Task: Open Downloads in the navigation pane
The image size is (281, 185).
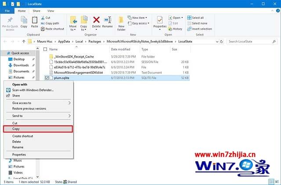Action: point(21,65)
